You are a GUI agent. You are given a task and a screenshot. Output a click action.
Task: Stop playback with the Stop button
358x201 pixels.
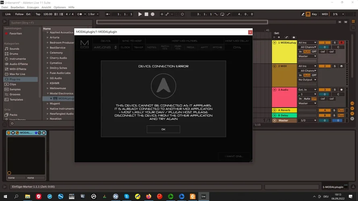click(x=146, y=14)
